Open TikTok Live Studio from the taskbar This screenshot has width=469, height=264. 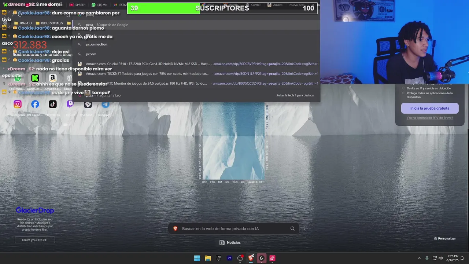coord(272,258)
